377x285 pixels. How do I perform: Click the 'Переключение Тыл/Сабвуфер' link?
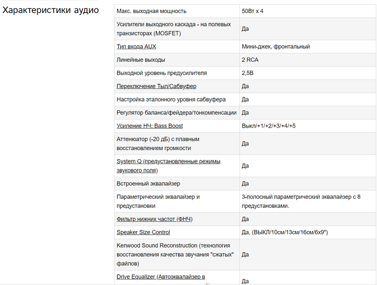157,86
